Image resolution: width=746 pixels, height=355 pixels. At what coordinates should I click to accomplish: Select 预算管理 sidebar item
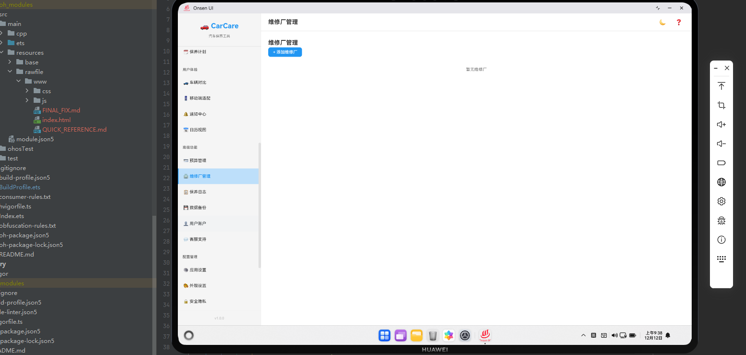pyautogui.click(x=219, y=160)
